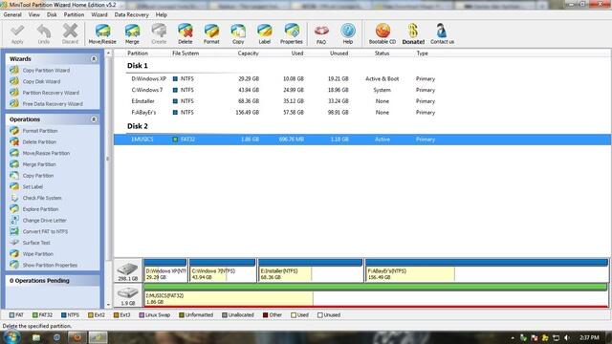
Task: Select the I:MUSICS FAT32 partition row
Action: click(361, 140)
